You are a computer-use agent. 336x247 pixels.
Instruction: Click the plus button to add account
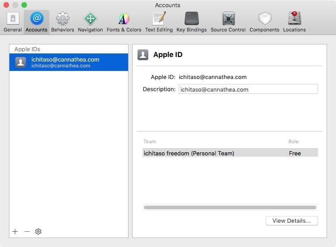15,231
